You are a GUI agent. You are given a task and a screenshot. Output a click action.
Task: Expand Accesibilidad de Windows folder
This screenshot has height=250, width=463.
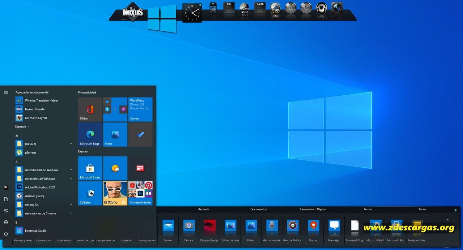[71, 170]
